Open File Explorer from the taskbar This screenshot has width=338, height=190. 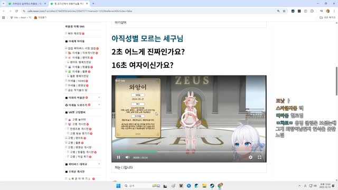click(x=204, y=186)
